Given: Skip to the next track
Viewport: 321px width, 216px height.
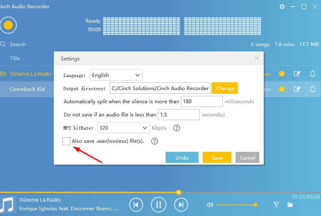Looking at the screenshot, I should click(181, 205).
